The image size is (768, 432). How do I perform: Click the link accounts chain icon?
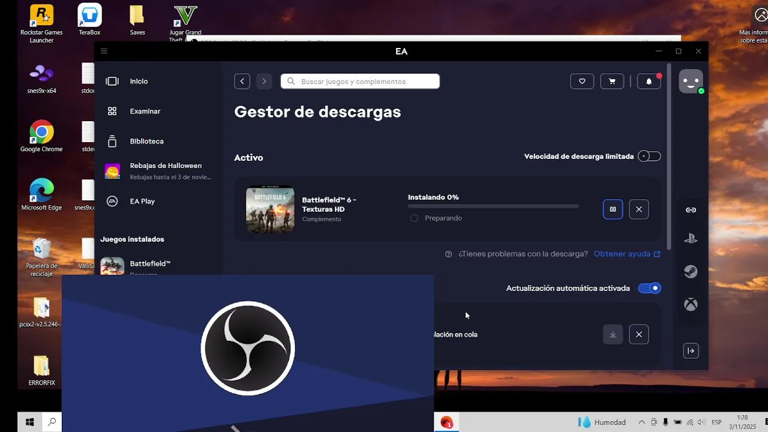click(x=691, y=209)
